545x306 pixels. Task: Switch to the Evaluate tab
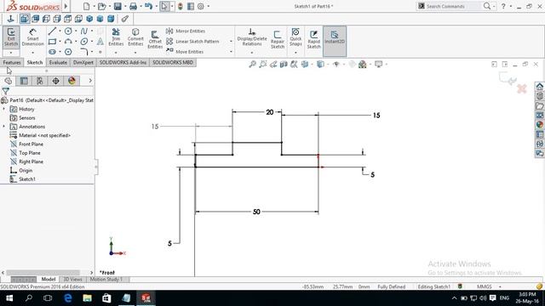[x=58, y=62]
